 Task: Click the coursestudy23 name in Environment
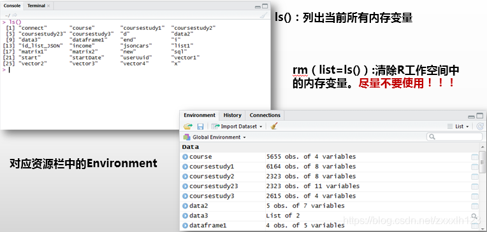tap(214, 186)
